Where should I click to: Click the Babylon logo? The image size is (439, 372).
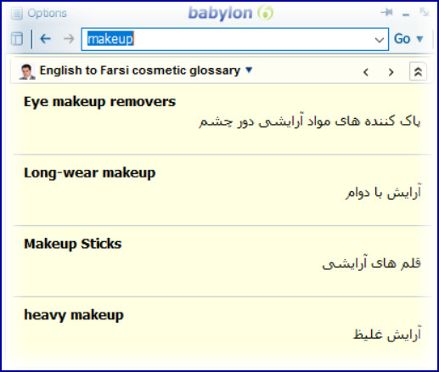(x=231, y=13)
